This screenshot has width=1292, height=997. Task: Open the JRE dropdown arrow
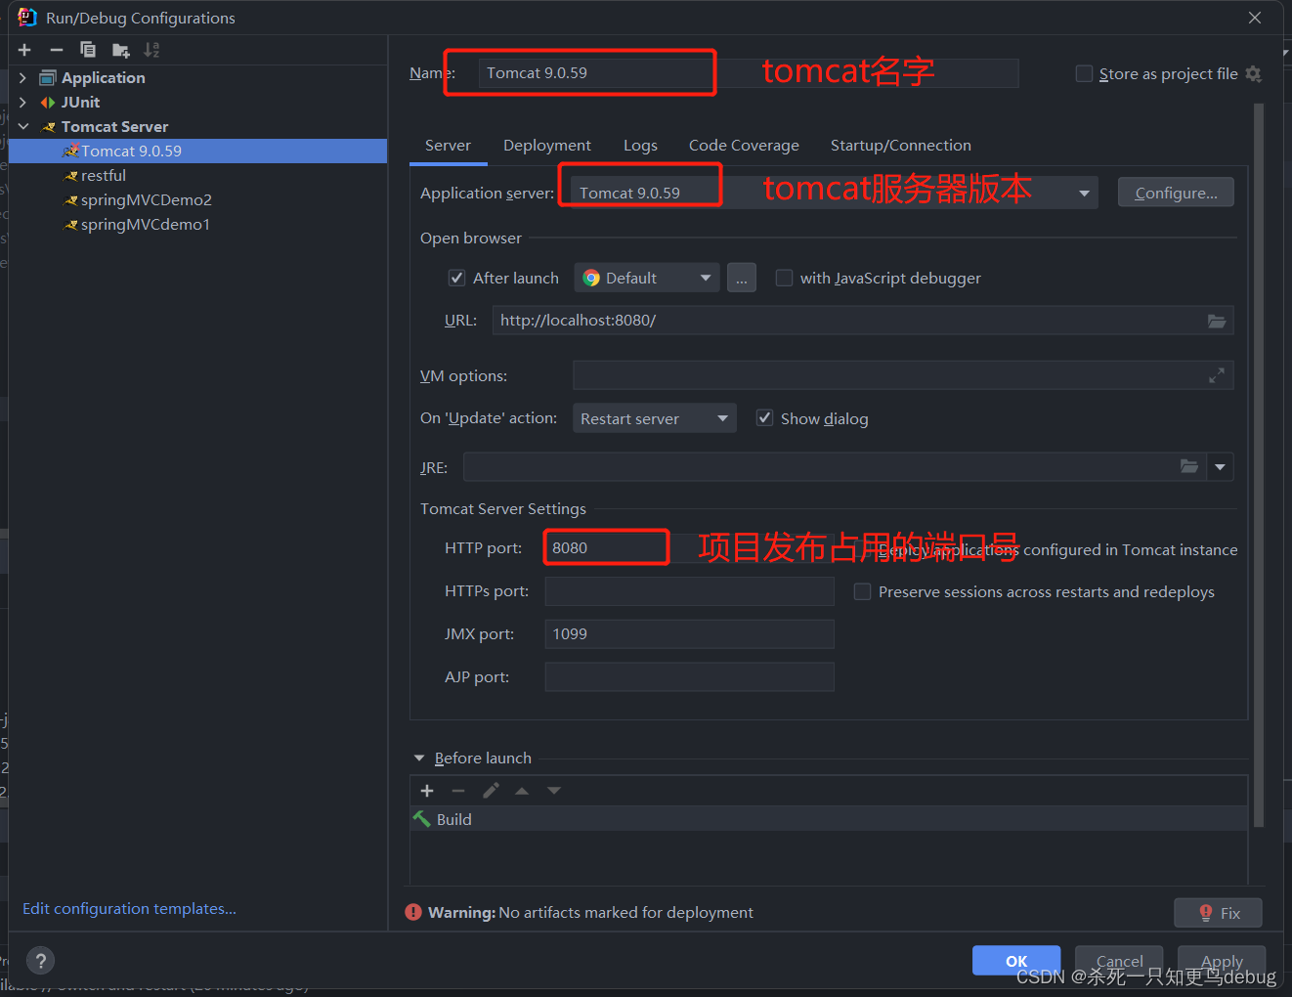coord(1220,467)
